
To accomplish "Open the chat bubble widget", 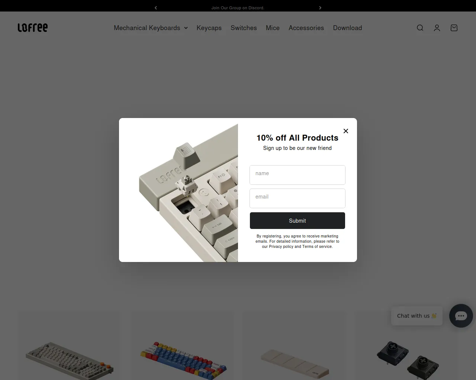I will [x=461, y=316].
